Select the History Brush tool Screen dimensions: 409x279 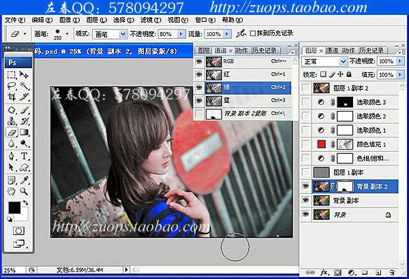tap(25, 121)
